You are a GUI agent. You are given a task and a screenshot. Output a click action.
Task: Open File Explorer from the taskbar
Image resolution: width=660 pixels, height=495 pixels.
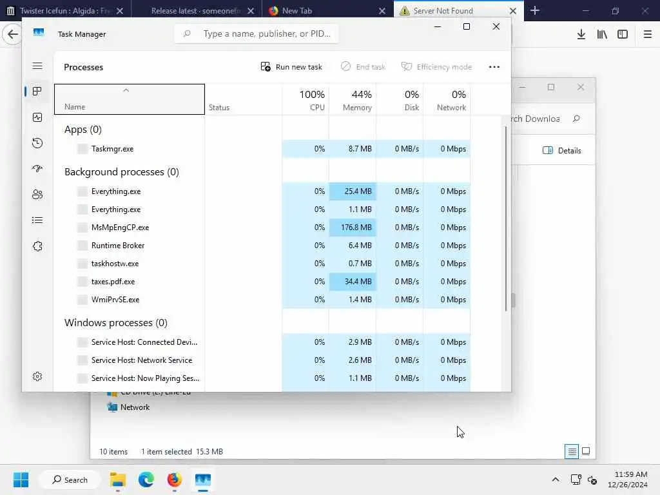[118, 480]
